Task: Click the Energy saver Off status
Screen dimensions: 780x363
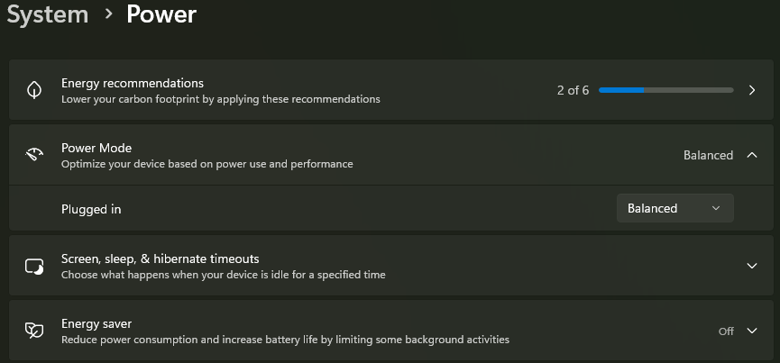Action: [726, 331]
